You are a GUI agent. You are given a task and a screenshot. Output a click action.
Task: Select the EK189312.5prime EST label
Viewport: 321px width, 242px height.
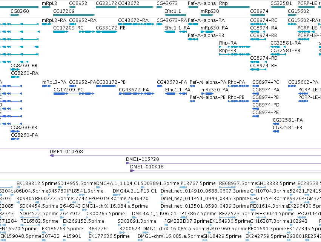pyautogui.click(x=37, y=183)
